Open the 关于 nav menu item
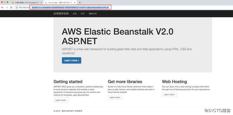Viewport: 233px width, 115px height. pyautogui.click(x=83, y=13)
